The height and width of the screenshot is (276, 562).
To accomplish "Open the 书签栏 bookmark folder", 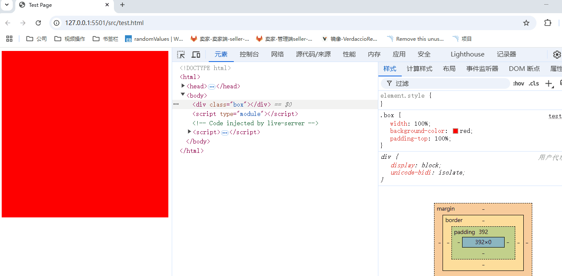I will coord(105,39).
